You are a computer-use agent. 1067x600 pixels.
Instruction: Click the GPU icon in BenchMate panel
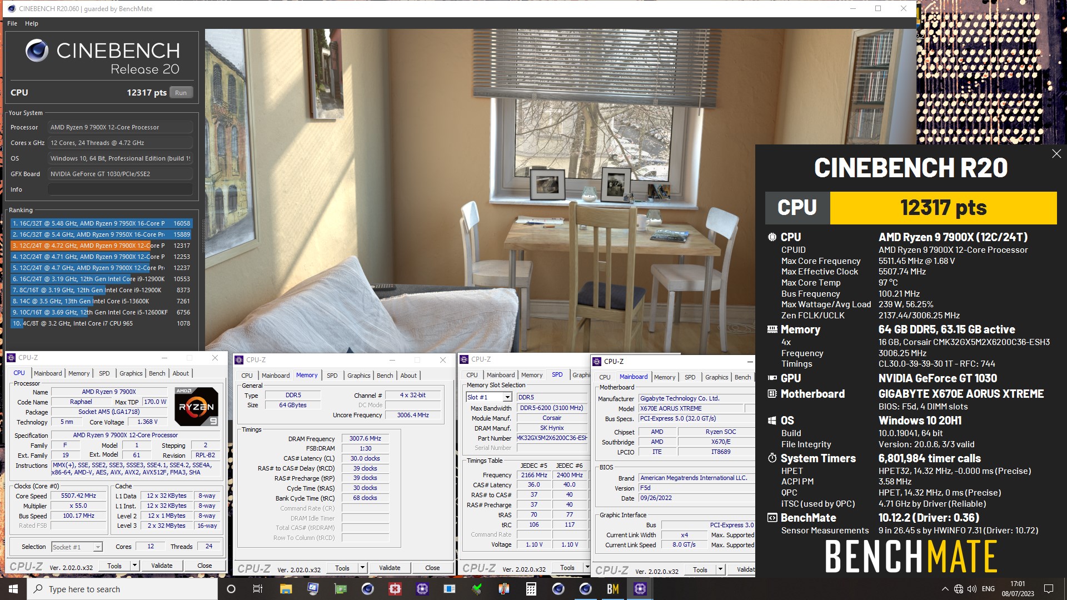(x=772, y=378)
